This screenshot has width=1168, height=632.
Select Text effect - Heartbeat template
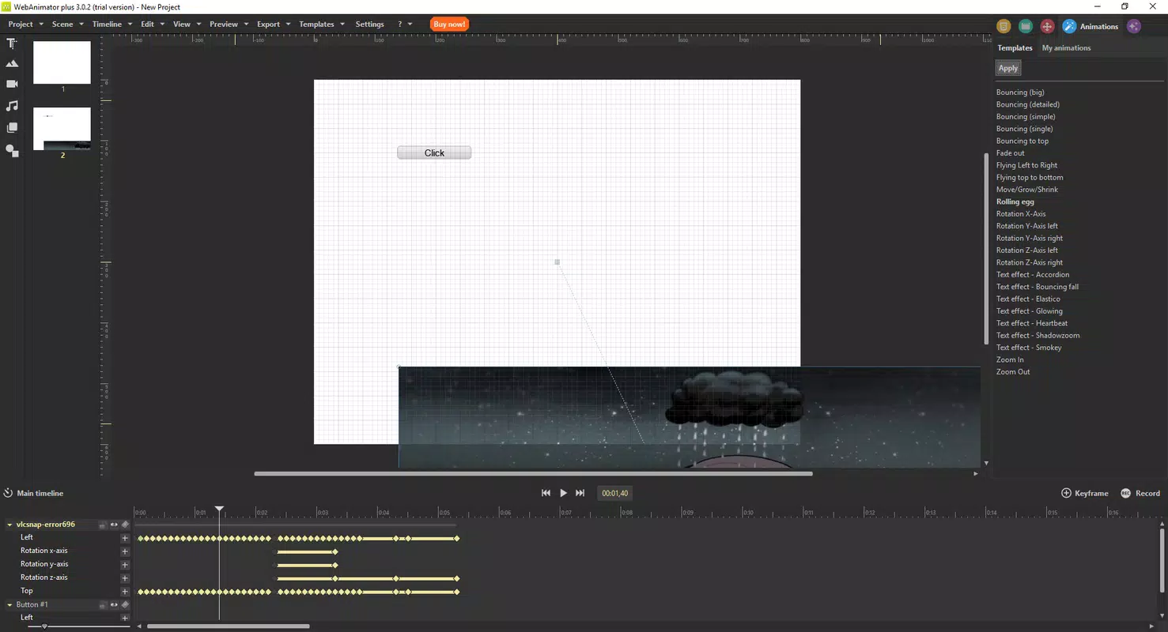(1032, 324)
